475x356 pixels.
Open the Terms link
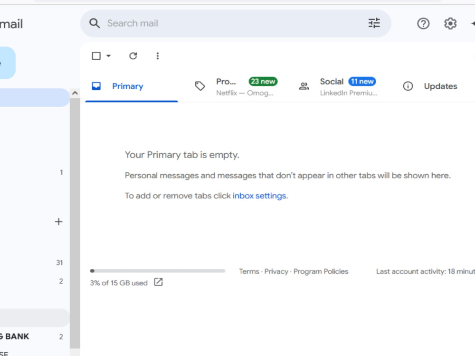tap(249, 272)
